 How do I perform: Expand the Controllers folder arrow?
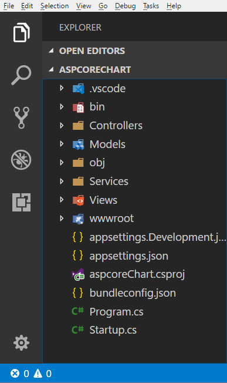tap(62, 126)
